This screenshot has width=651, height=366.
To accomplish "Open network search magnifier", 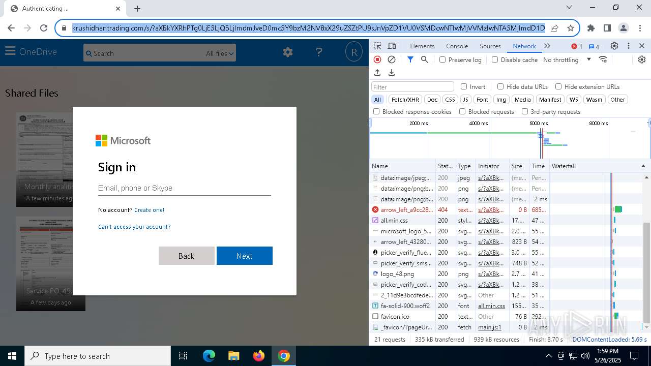I will [x=425, y=59].
